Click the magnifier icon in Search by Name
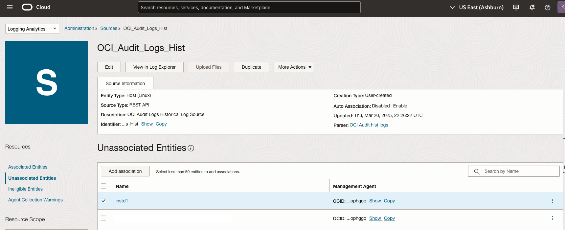This screenshot has width=565, height=230. click(477, 171)
